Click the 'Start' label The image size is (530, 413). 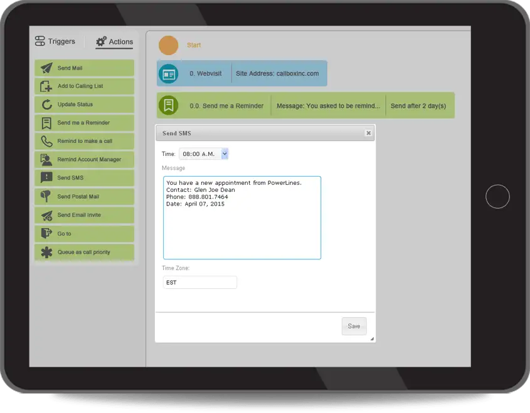[194, 45]
